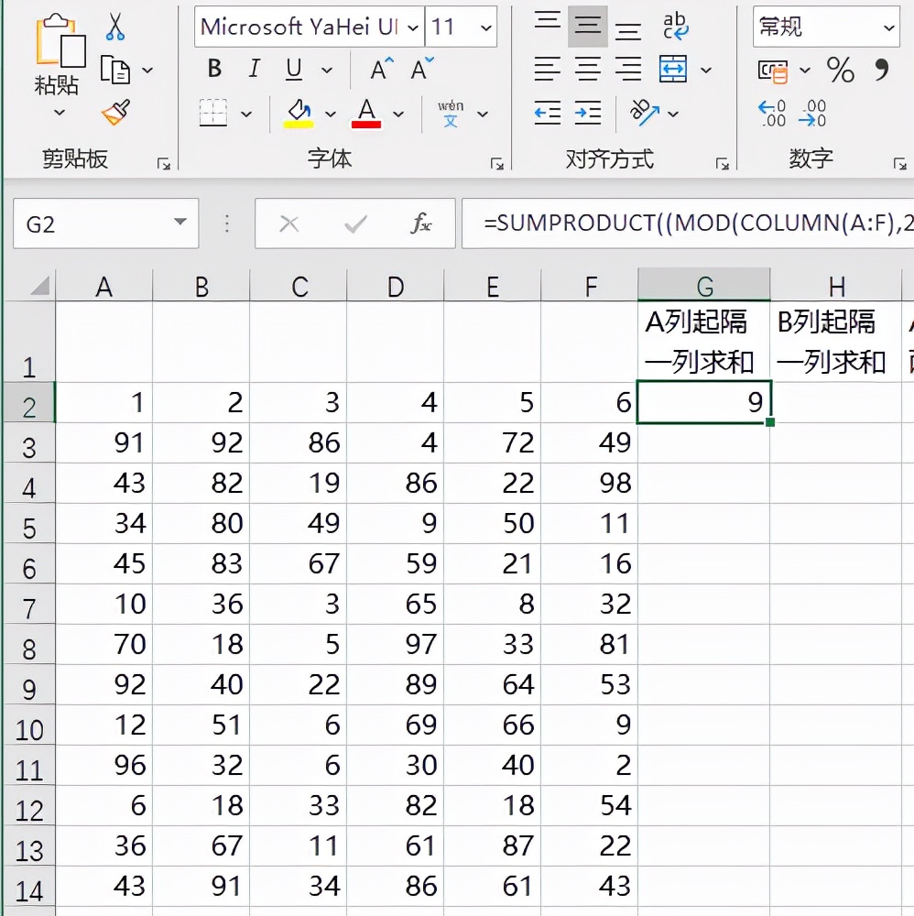Expand underline style arrow

(327, 71)
